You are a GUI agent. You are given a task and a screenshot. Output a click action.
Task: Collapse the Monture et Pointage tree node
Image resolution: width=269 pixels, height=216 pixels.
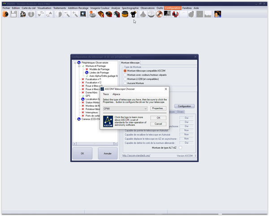pyautogui.click(x=78, y=66)
